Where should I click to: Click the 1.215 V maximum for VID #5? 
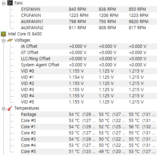coord(136,102)
